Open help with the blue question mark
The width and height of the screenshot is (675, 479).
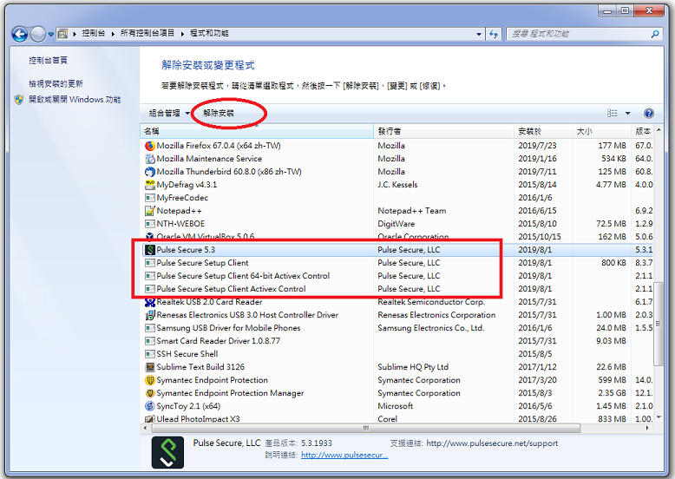[648, 114]
